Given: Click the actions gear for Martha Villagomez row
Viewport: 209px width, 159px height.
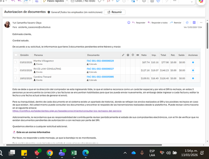Looking at the screenshot, I should tap(193, 62).
